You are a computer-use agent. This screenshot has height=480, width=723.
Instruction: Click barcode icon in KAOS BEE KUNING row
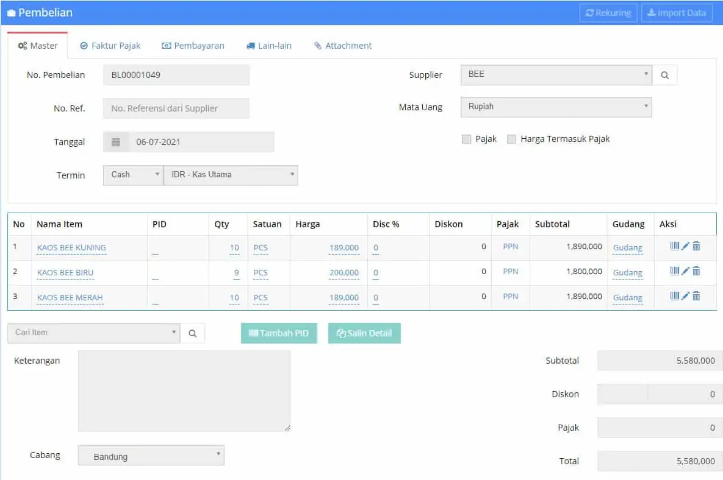(674, 246)
